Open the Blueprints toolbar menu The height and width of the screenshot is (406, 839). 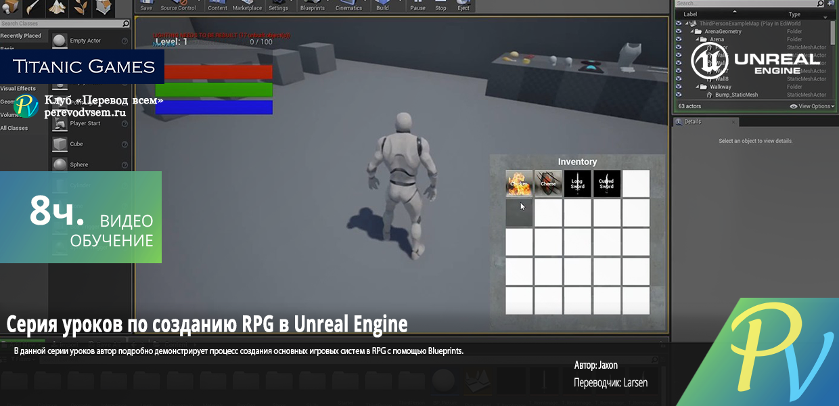[312, 5]
